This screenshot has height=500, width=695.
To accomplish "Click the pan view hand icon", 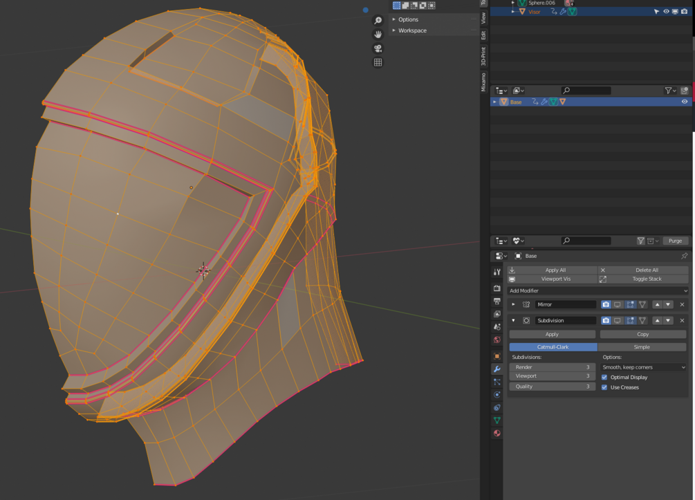I will pyautogui.click(x=378, y=34).
